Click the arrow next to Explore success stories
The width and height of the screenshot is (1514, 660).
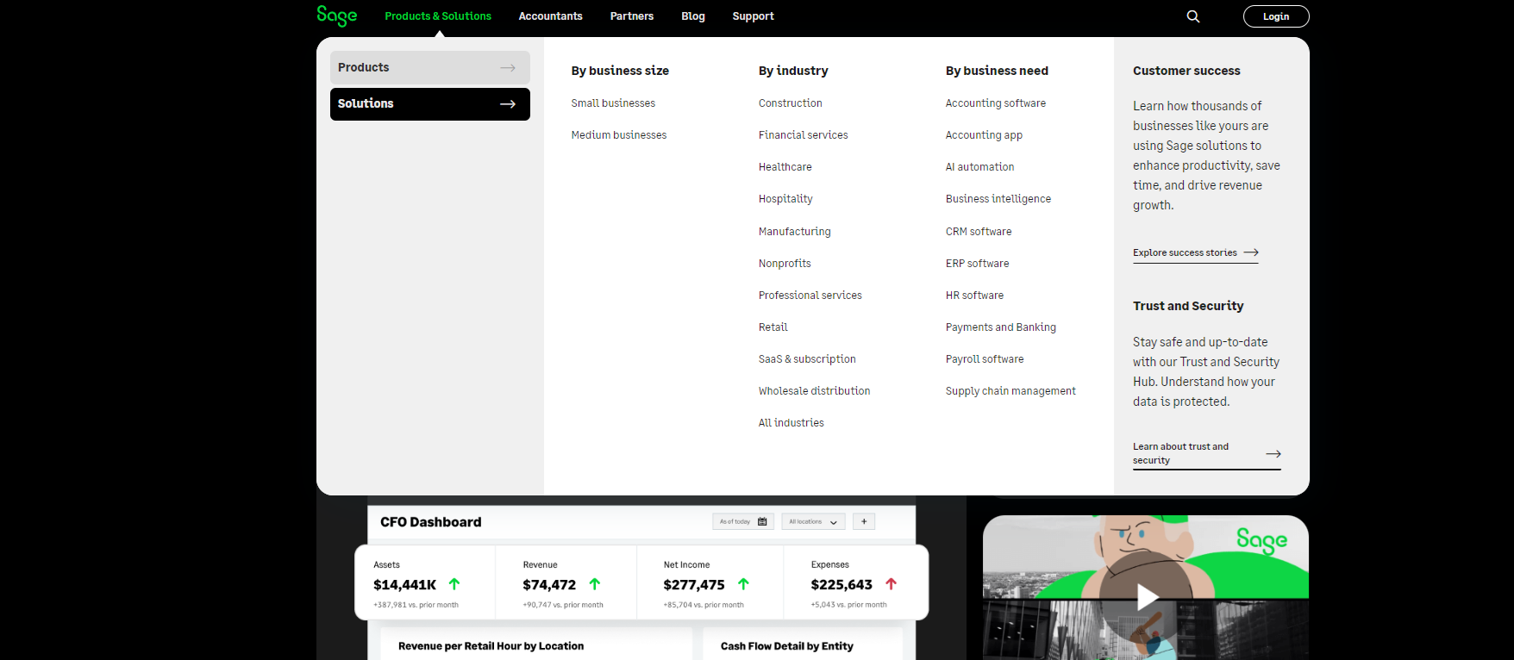[x=1251, y=252]
